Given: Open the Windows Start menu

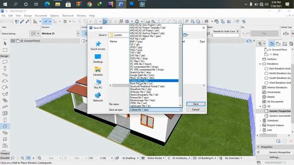Looking at the screenshot, I should pyautogui.click(x=5, y=4).
